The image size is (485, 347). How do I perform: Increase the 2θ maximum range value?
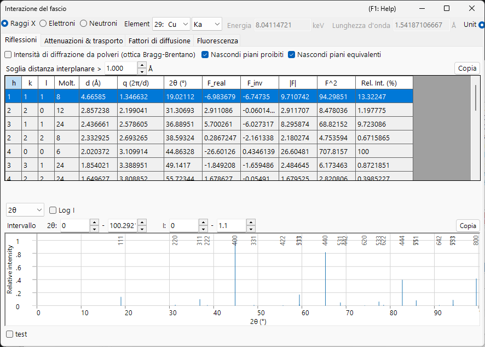click(x=142, y=223)
